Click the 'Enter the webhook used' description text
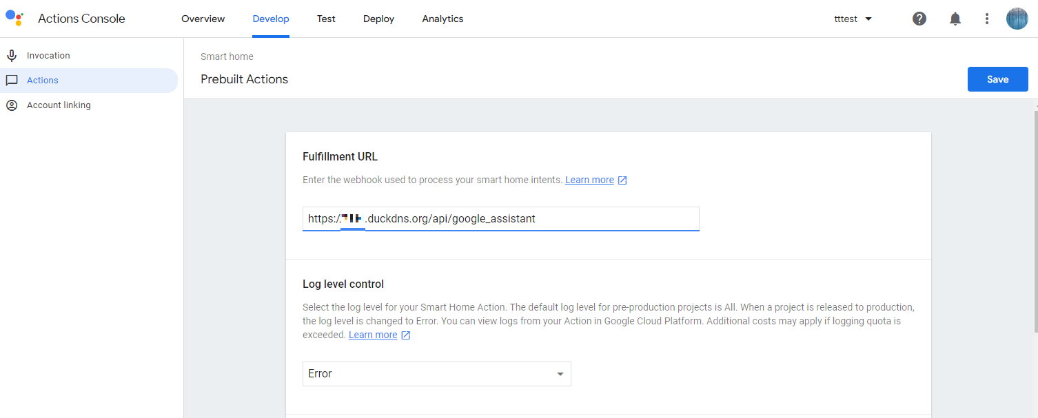 (432, 180)
